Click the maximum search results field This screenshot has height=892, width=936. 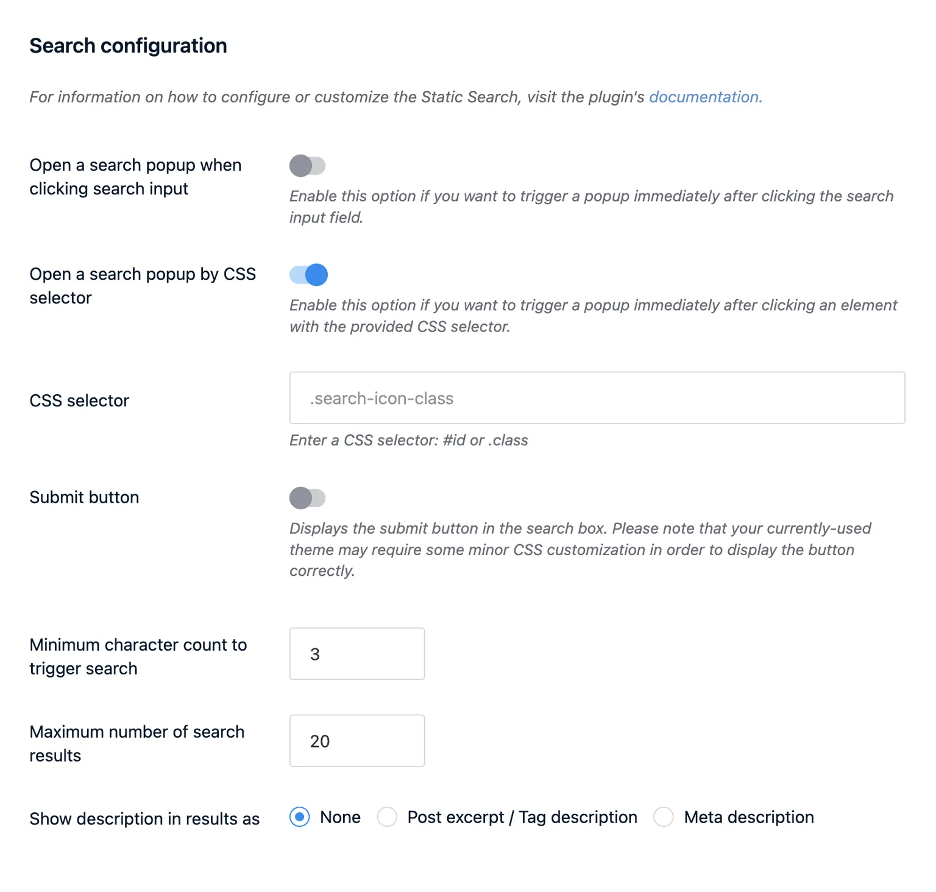click(x=356, y=741)
